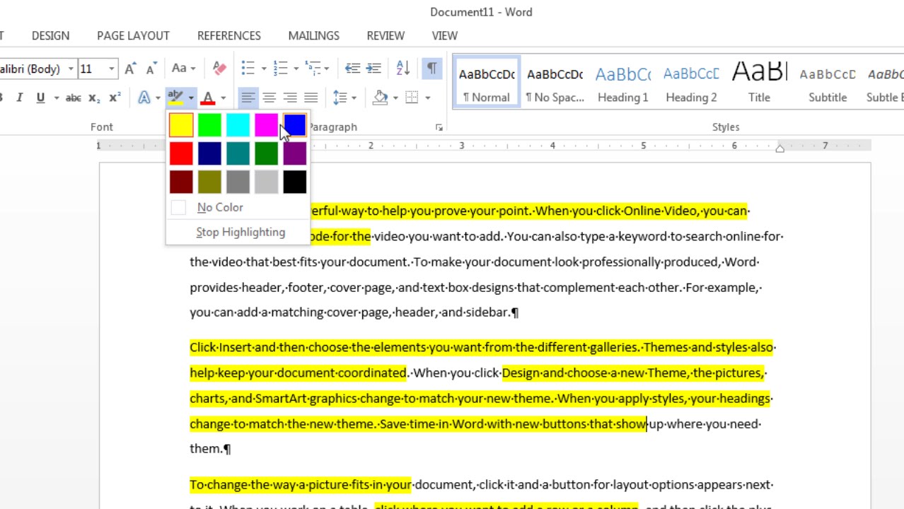Pick the yellow highlight color

181,125
